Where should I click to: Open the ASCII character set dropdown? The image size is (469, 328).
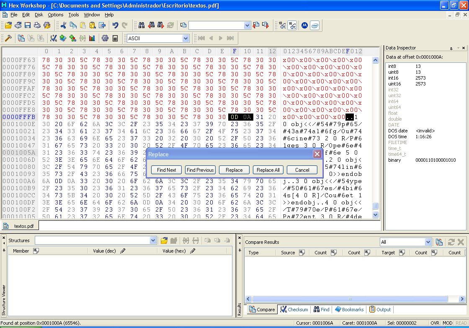186,38
